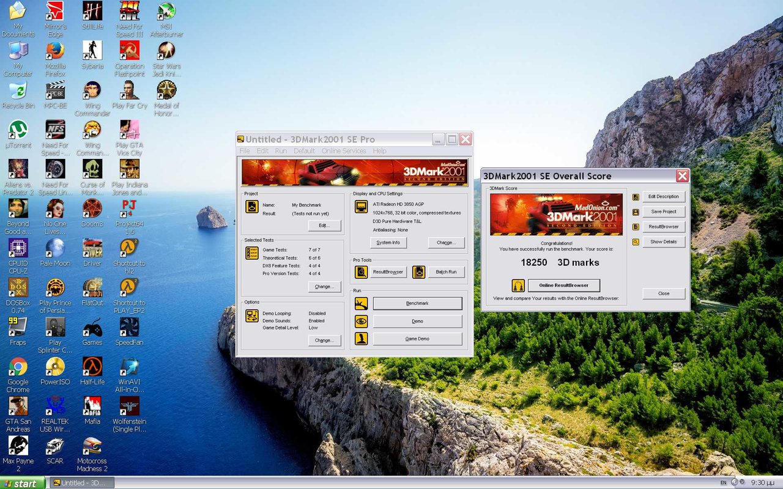Select the PowerISO desktop icon

coord(55,370)
